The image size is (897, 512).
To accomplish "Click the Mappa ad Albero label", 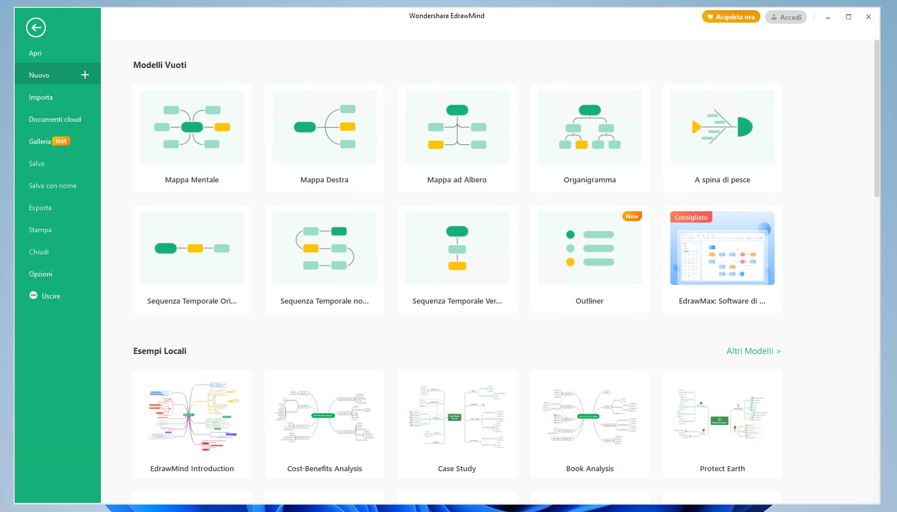I will (457, 180).
